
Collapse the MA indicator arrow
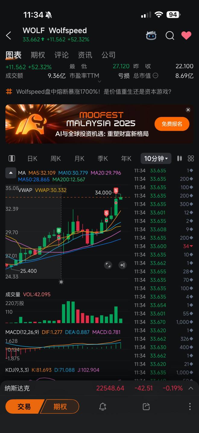click(x=11, y=173)
